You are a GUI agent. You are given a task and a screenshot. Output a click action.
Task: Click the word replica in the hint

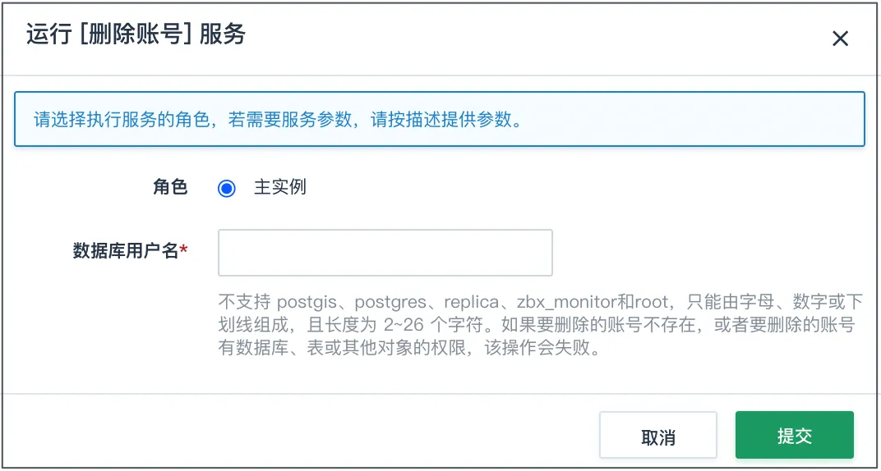pyautogui.click(x=472, y=303)
